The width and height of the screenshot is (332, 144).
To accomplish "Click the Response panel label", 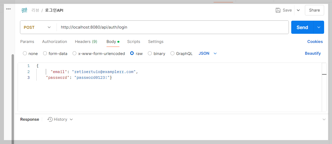I will point(29,119).
